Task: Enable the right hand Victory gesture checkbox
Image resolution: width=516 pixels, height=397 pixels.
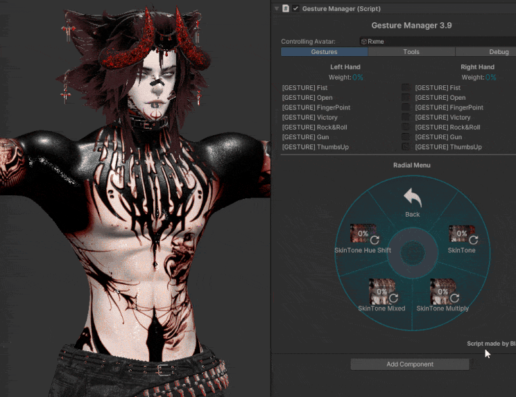Action: click(x=406, y=118)
